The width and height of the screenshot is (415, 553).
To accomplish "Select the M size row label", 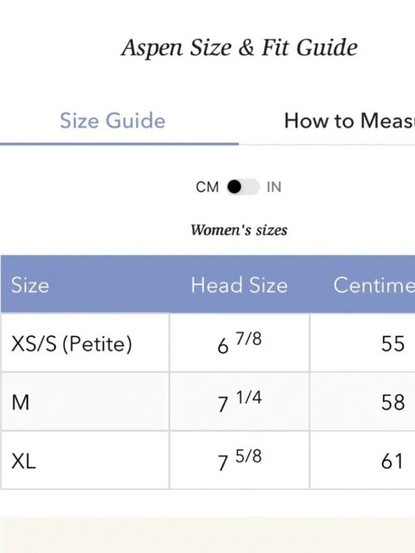I will pyautogui.click(x=20, y=402).
